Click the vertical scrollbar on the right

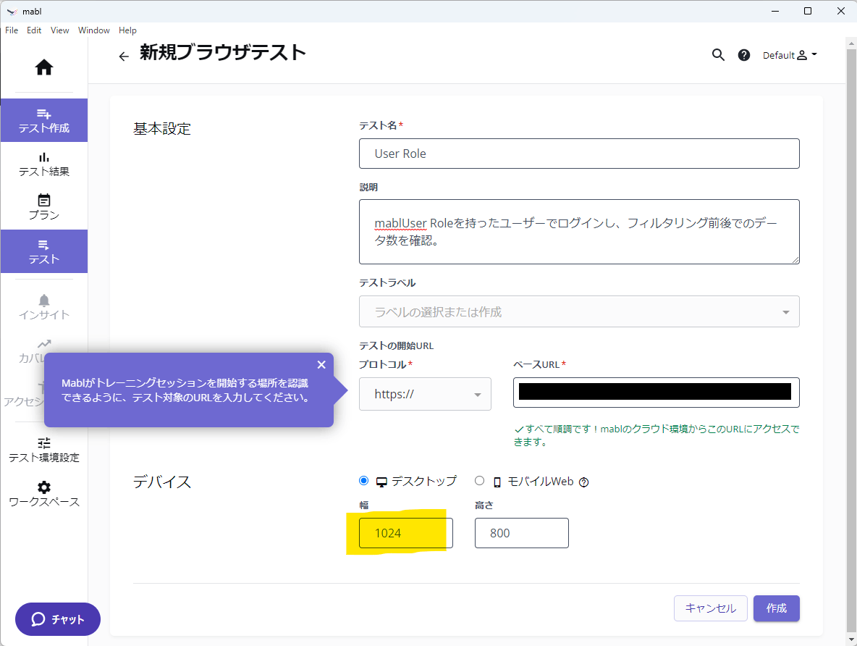(851, 339)
